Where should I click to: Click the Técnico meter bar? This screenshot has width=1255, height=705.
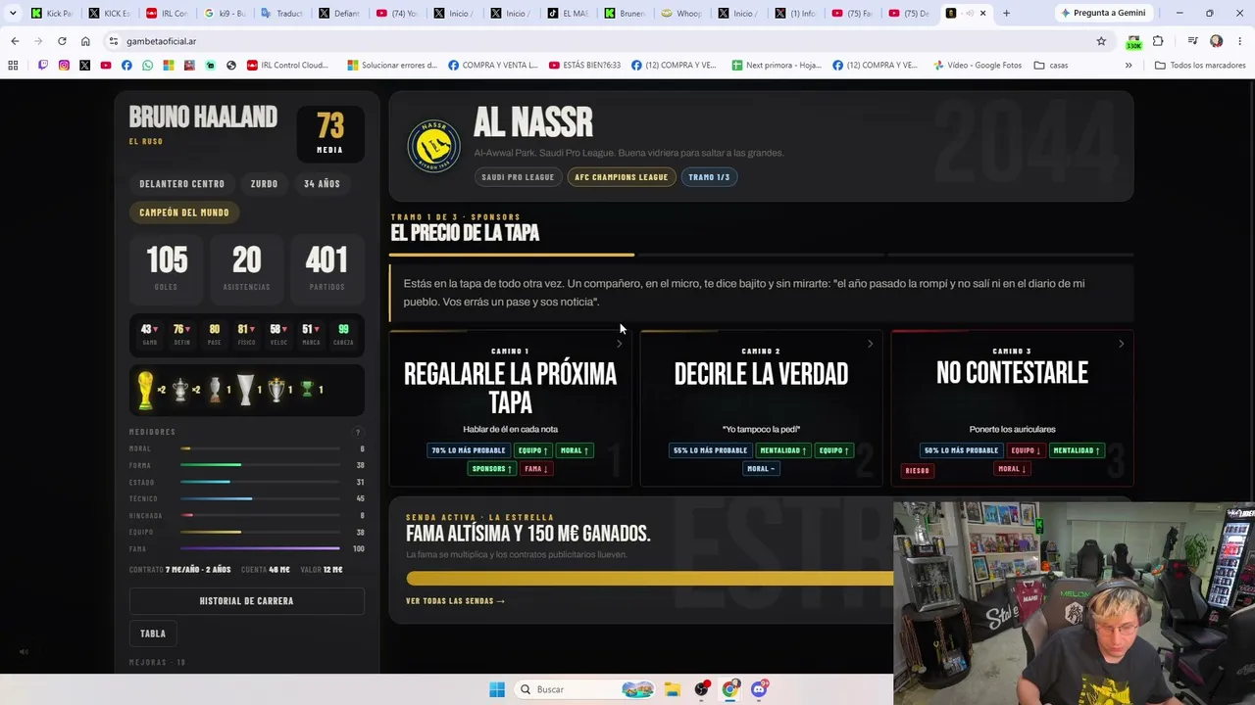coord(261,498)
